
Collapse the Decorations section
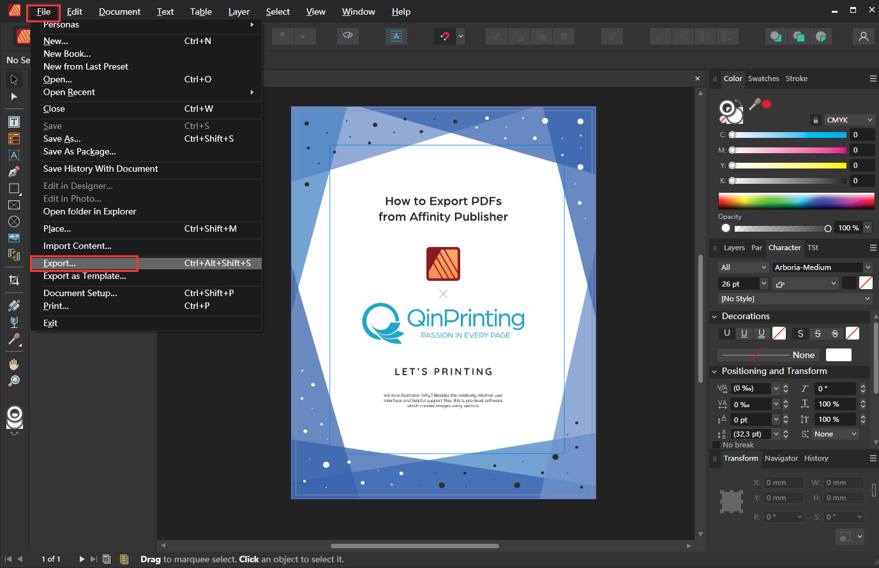pyautogui.click(x=714, y=317)
